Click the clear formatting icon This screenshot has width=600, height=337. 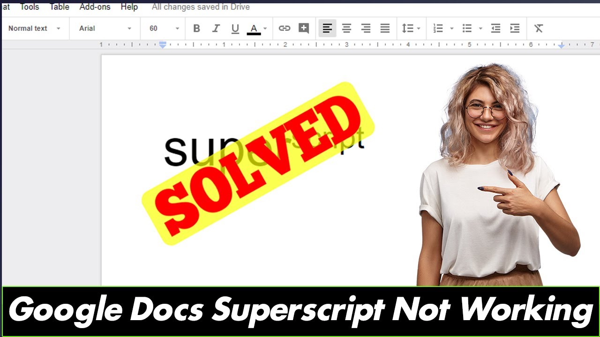pos(539,29)
